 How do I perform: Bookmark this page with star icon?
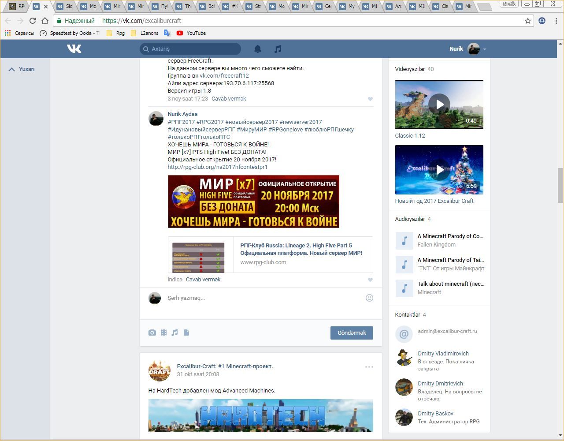(528, 21)
